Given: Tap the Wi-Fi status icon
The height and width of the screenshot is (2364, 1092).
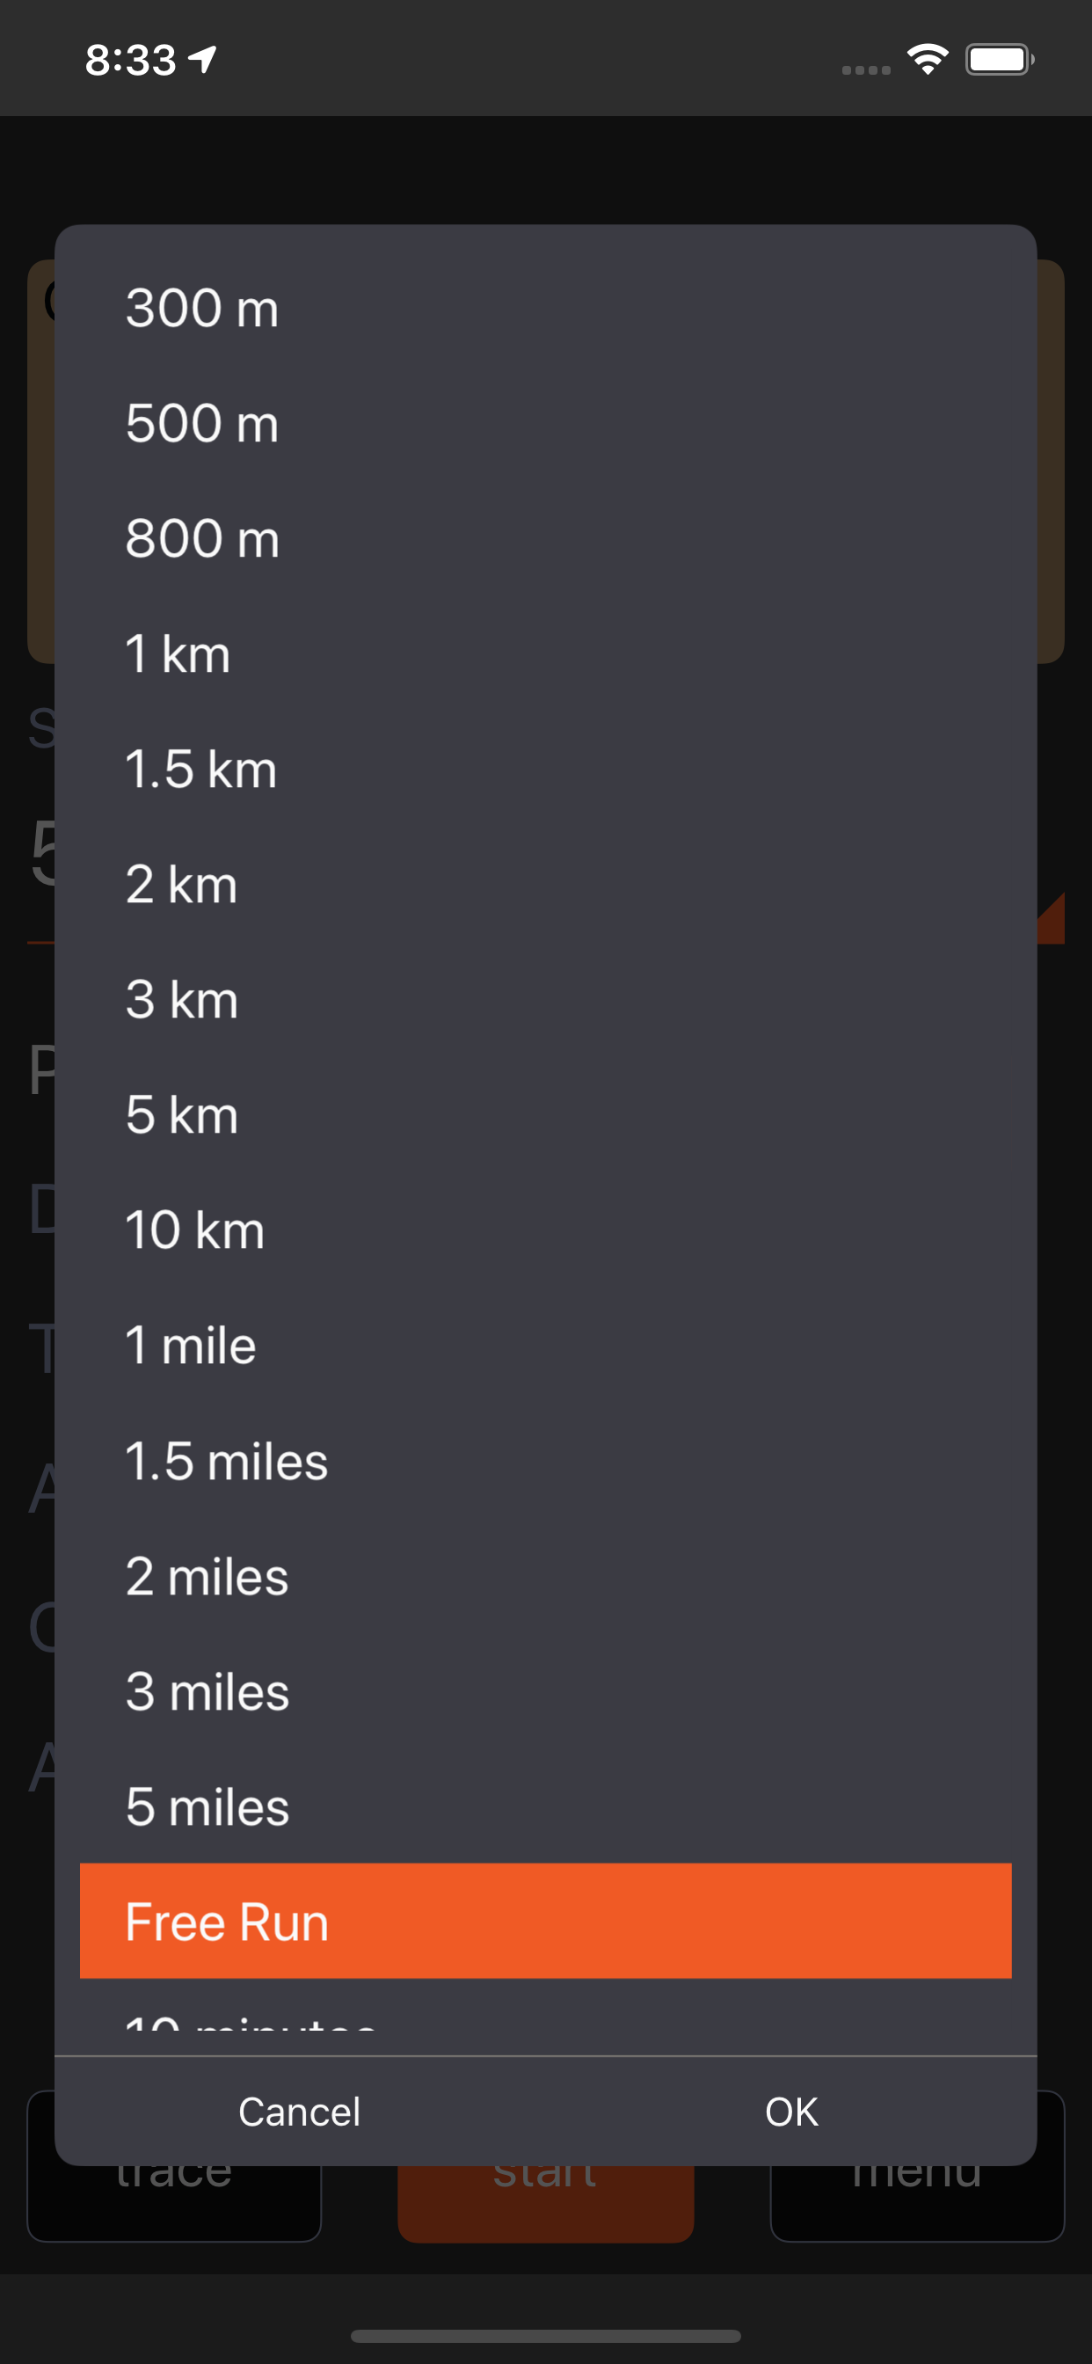Looking at the screenshot, I should tap(927, 60).
